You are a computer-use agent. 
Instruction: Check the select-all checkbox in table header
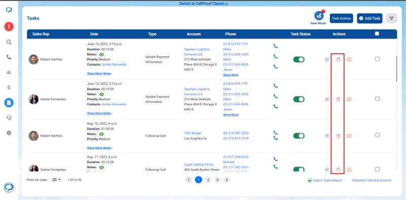[x=377, y=33]
